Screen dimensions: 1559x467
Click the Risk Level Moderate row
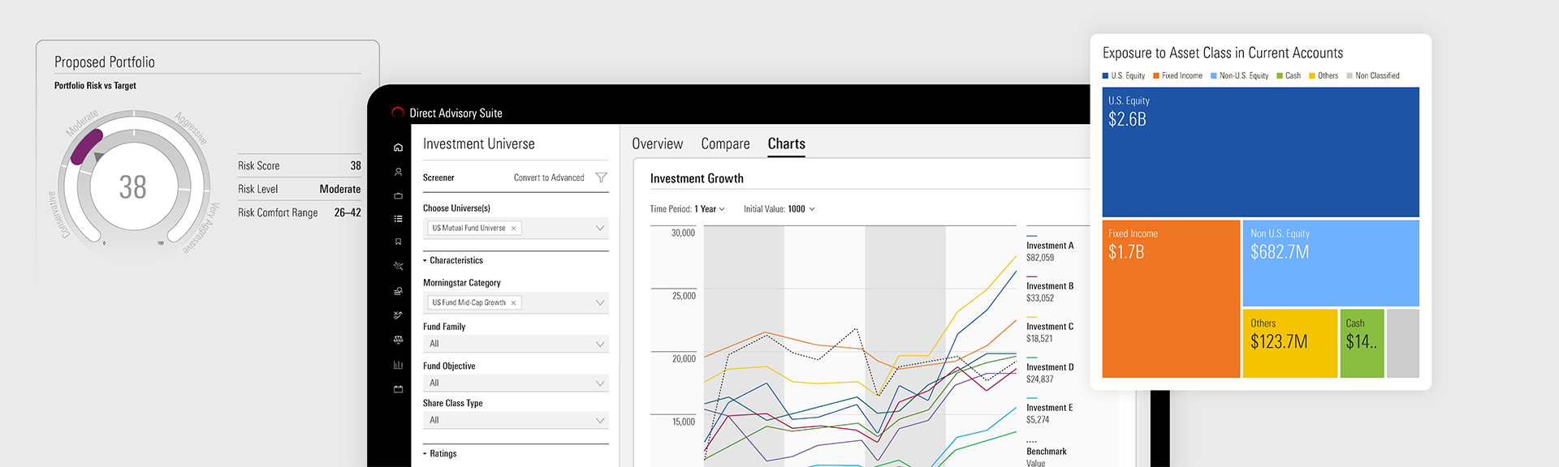pyautogui.click(x=300, y=189)
